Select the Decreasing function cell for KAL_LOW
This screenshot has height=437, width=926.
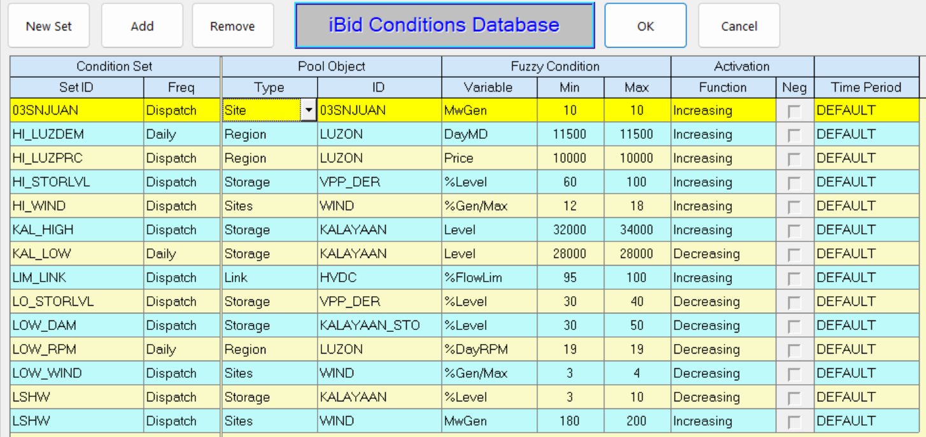[x=723, y=254]
